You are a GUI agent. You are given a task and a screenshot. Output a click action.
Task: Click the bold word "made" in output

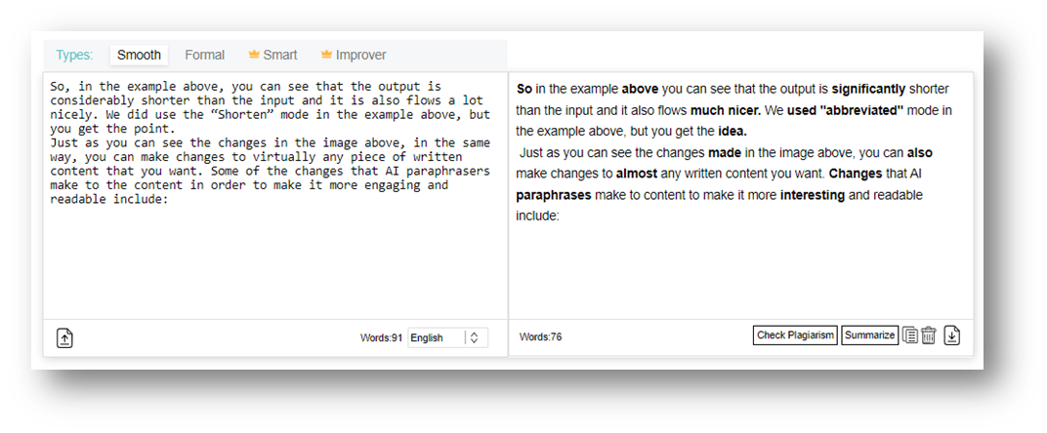[x=725, y=153]
